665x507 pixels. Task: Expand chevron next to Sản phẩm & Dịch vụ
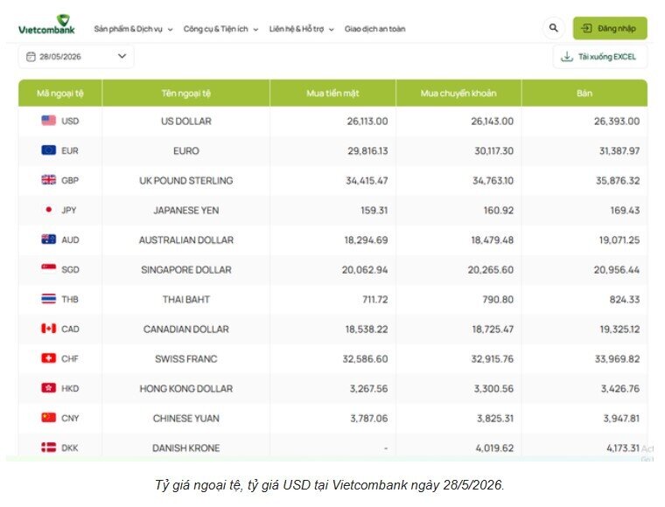170,30
